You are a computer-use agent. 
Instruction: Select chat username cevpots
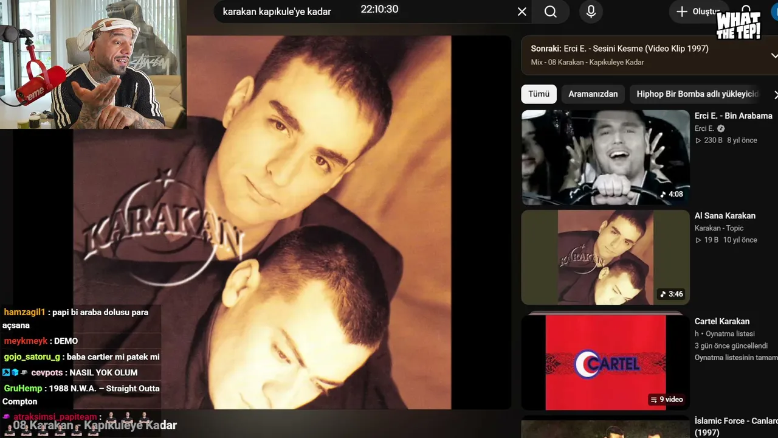click(47, 373)
